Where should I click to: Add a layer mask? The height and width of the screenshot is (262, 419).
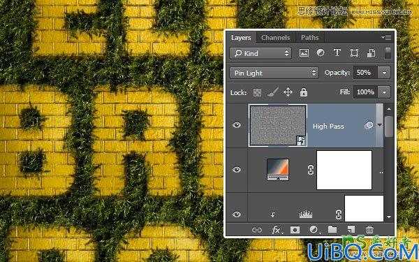pyautogui.click(x=295, y=230)
